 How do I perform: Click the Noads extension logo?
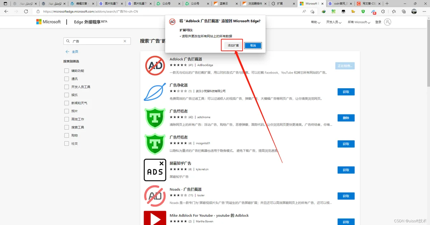coord(155,196)
